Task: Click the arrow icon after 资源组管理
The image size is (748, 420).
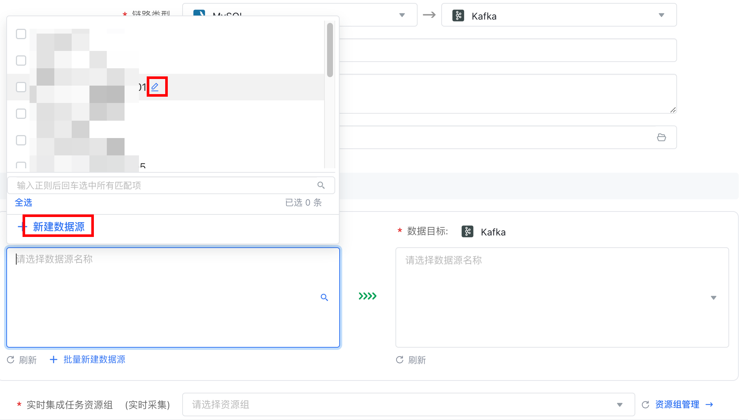Action: 709,404
